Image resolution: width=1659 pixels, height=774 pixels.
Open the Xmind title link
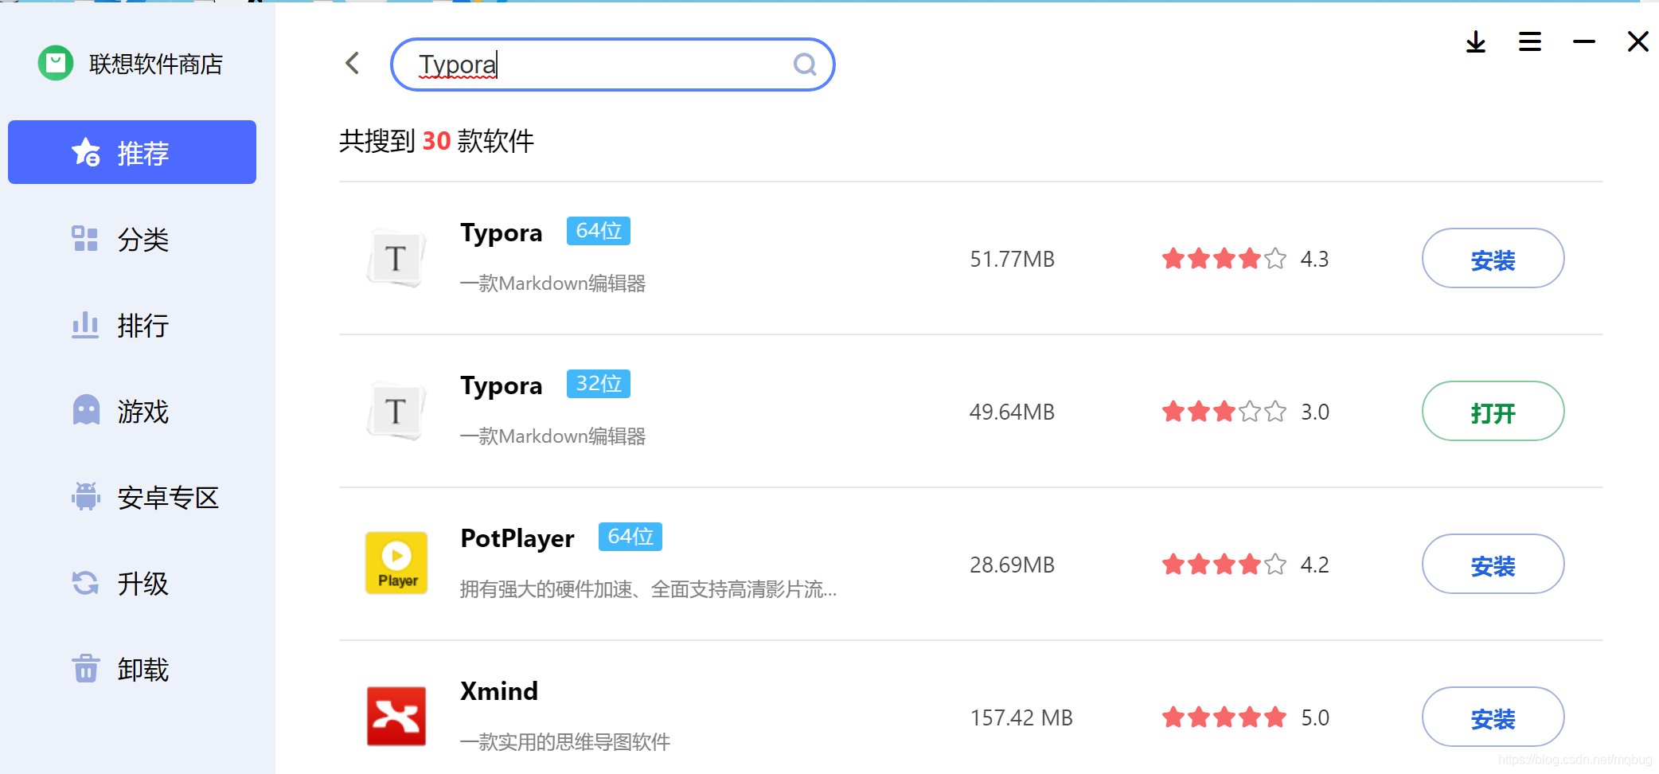coord(499,690)
